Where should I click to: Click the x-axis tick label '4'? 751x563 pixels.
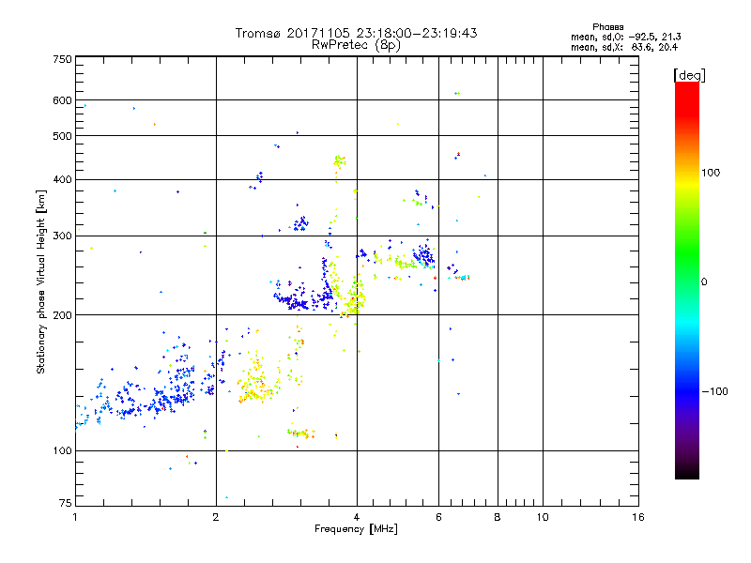pos(357,517)
